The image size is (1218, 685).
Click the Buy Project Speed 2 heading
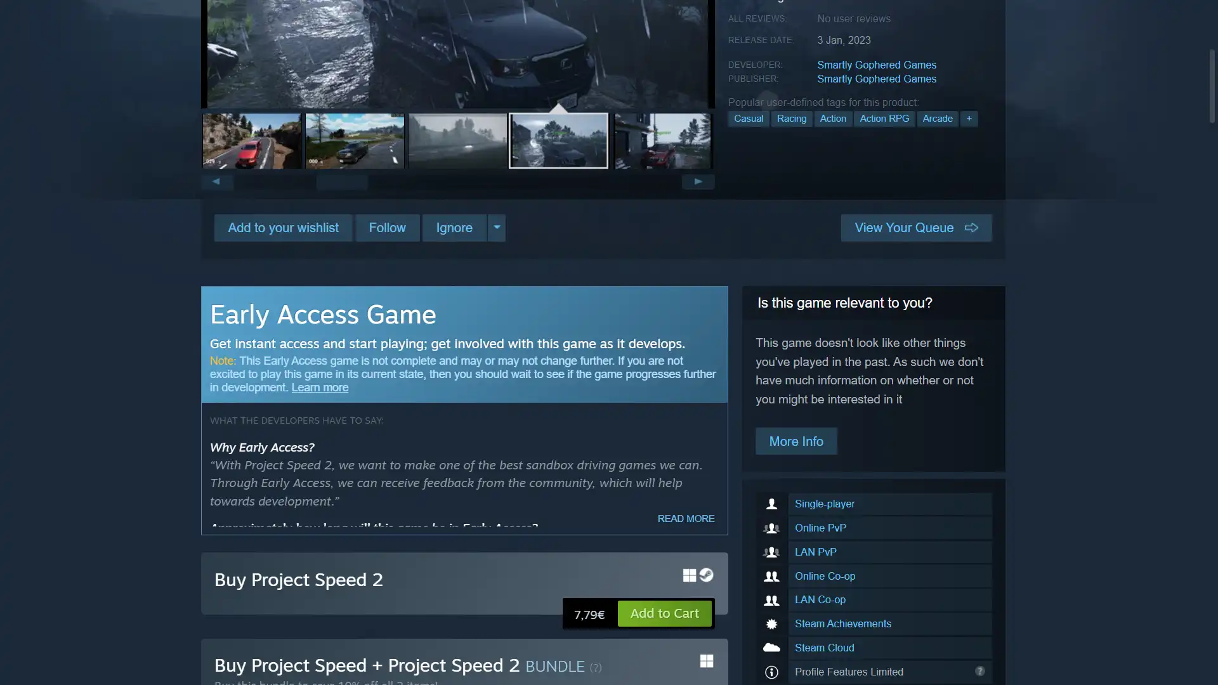[299, 580]
